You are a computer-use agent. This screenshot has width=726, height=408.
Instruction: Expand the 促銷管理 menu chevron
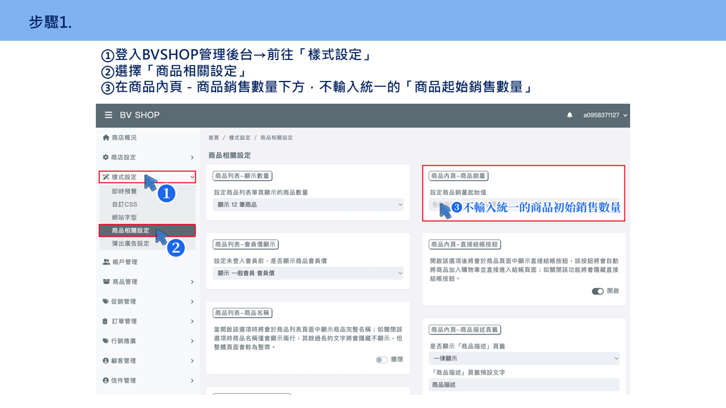pyautogui.click(x=192, y=301)
